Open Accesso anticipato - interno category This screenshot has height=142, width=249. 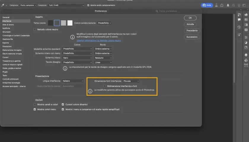pos(14,86)
